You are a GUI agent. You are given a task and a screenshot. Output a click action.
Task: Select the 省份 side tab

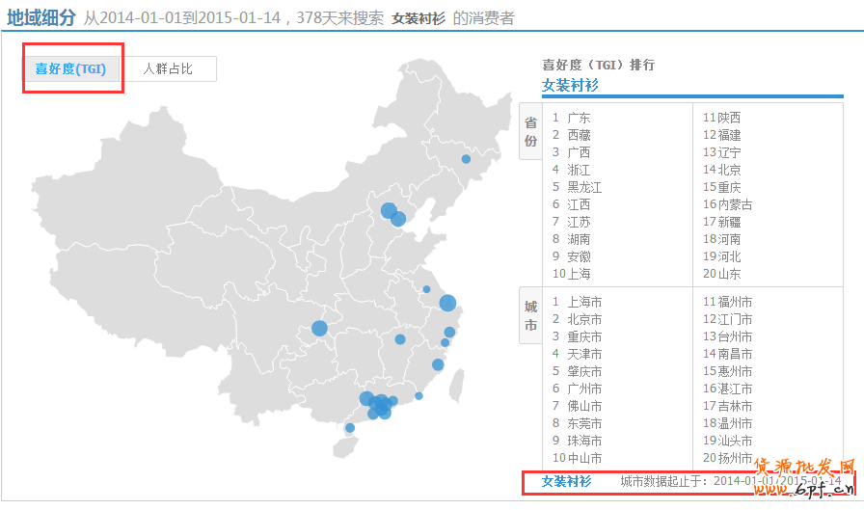(x=530, y=132)
